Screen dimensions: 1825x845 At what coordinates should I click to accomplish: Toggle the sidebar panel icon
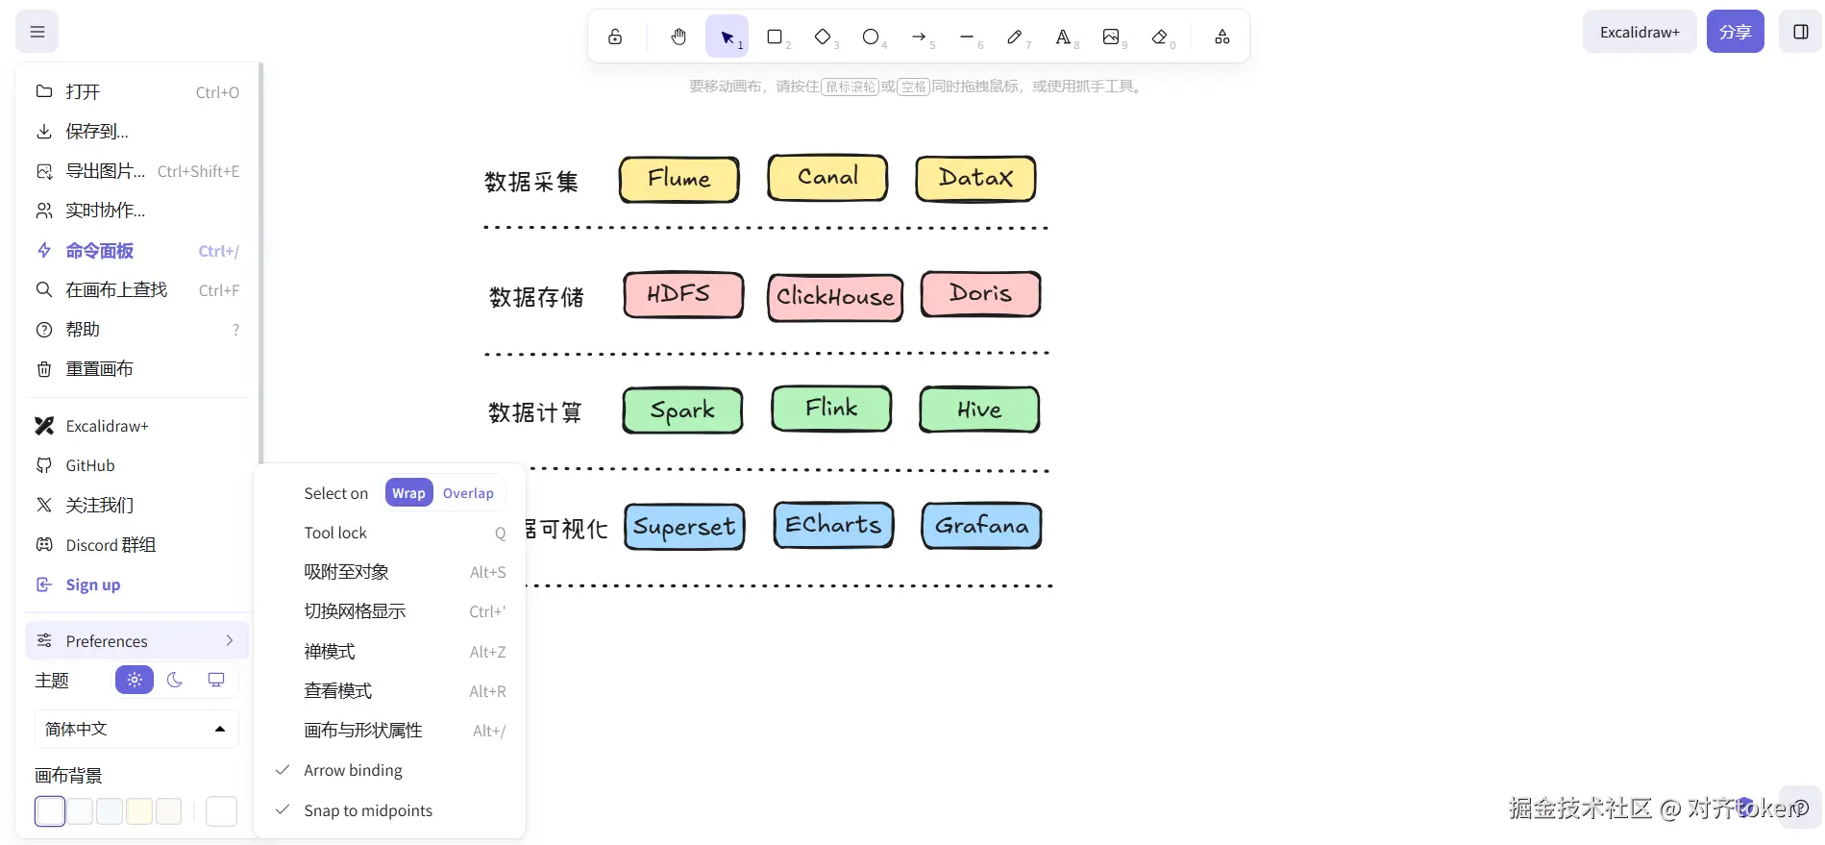[x=1800, y=32]
